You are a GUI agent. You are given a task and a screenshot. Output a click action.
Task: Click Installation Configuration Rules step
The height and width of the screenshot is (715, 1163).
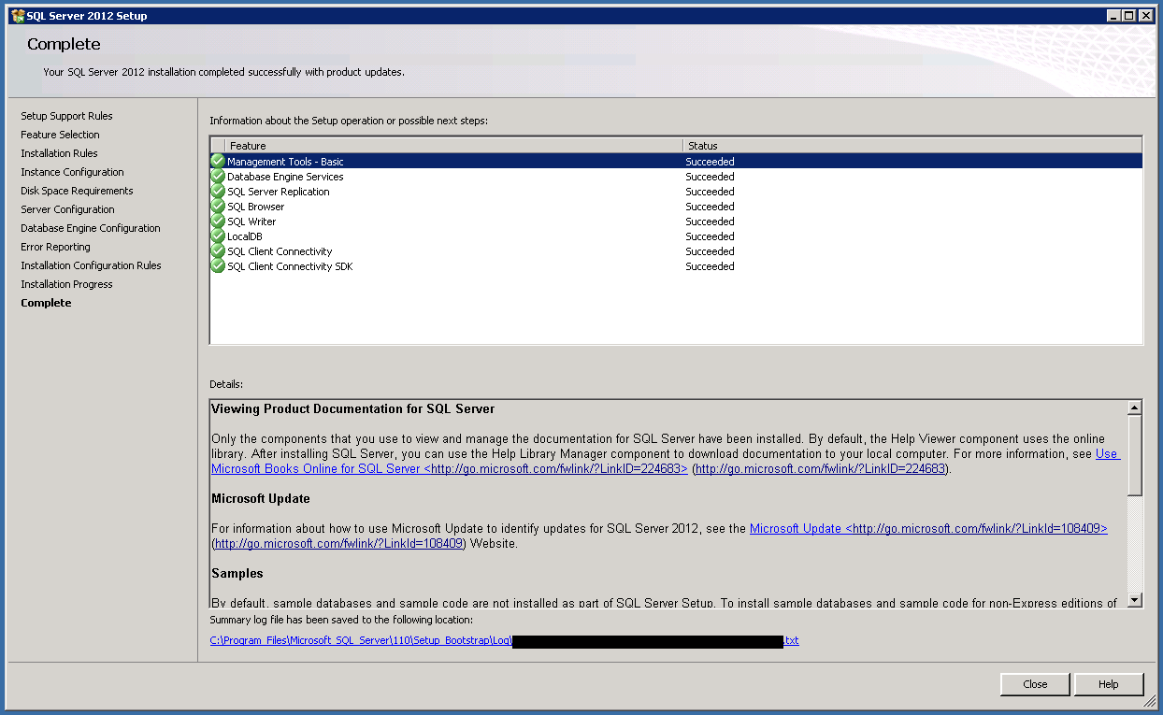(91, 265)
